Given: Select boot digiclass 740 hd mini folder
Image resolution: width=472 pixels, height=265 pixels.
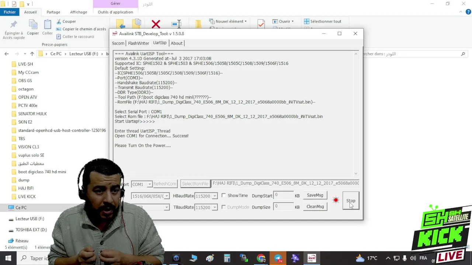Looking at the screenshot, I should point(42,172).
